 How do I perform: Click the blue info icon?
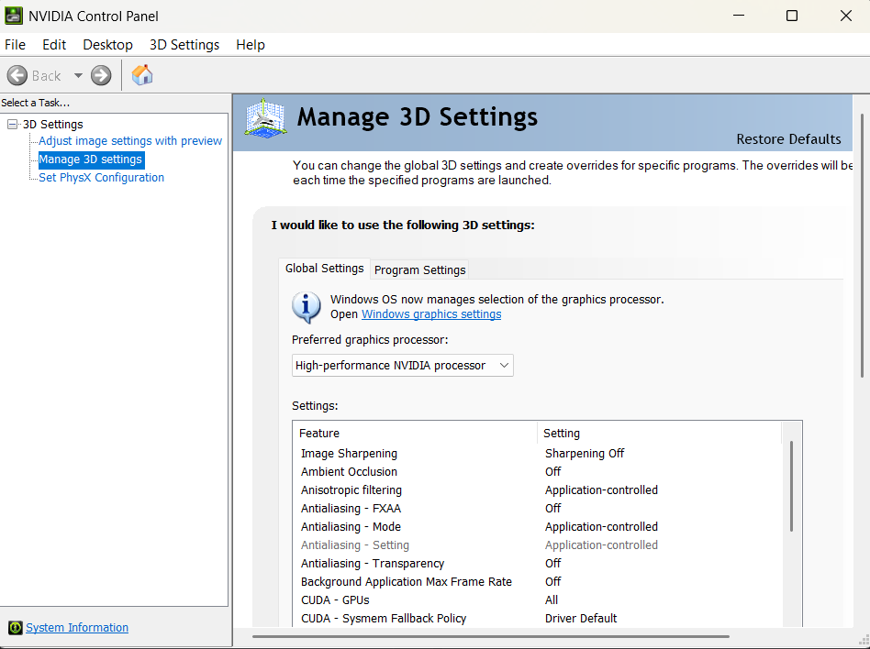click(307, 307)
